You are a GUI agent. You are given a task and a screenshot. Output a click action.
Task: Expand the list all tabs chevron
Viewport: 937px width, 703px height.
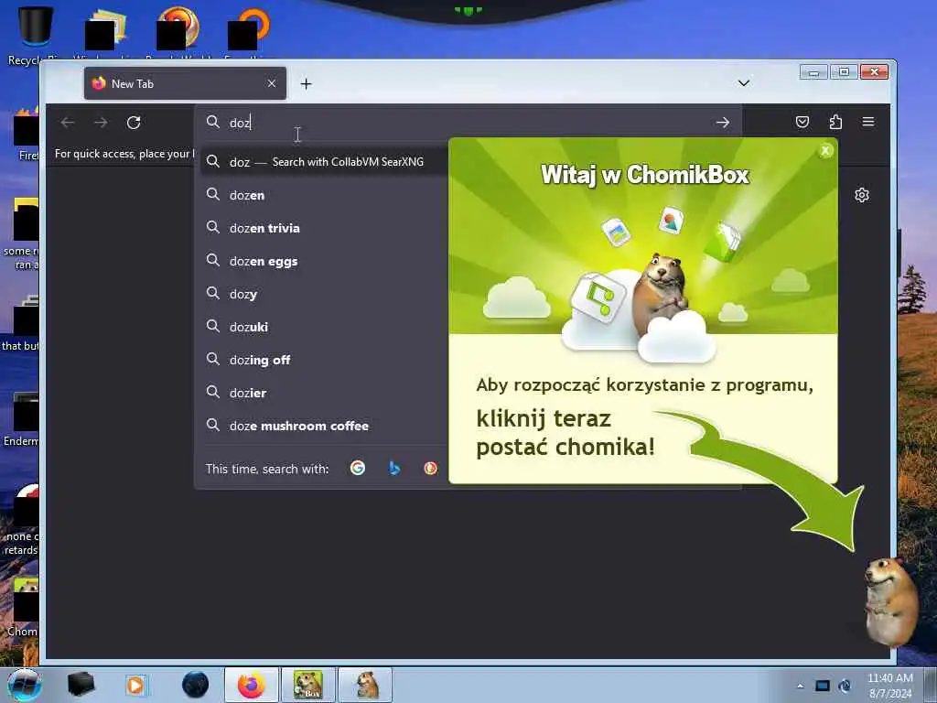pyautogui.click(x=743, y=83)
